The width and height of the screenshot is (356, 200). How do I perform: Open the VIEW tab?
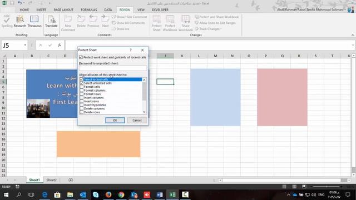point(141,10)
